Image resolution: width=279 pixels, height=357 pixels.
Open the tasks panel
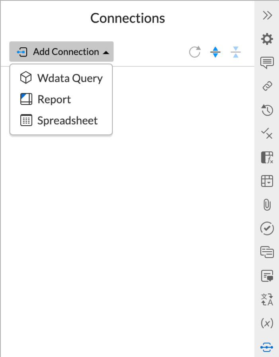coord(267,229)
